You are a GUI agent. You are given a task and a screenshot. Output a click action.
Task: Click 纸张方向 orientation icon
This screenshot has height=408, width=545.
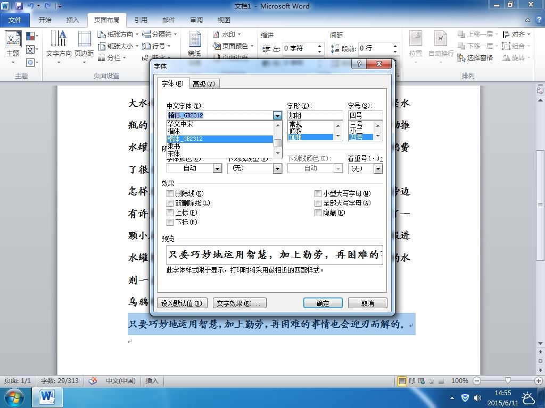click(101, 35)
